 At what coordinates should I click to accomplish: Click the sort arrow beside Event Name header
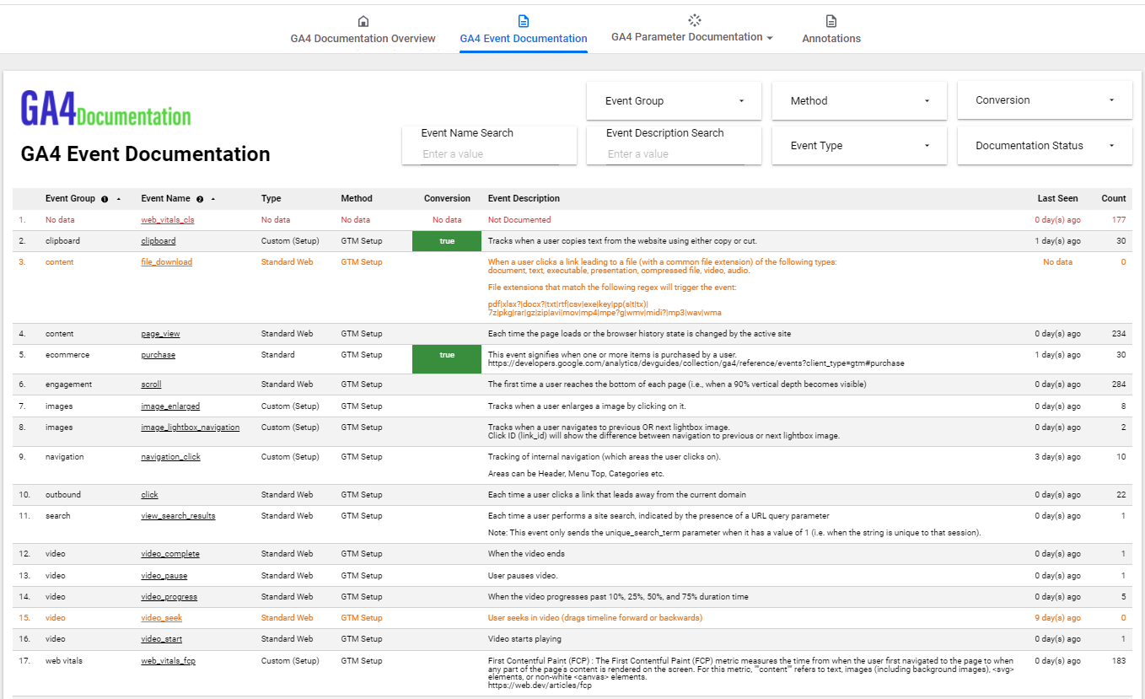coord(213,199)
